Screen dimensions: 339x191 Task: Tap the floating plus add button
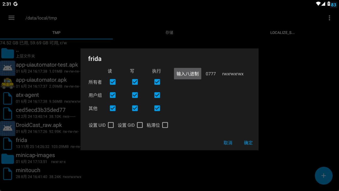pyautogui.click(x=324, y=176)
